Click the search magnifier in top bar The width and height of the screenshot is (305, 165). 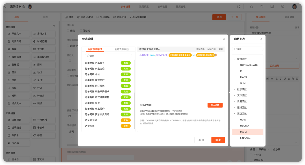239,6
